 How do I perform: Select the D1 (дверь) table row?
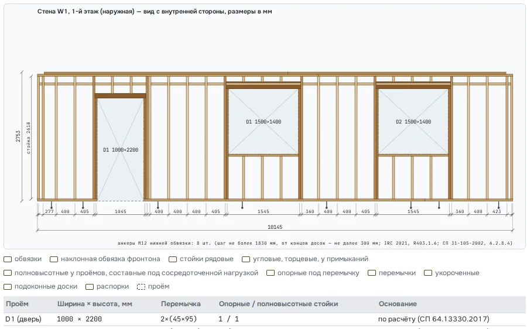pyautogui.click(x=265, y=319)
